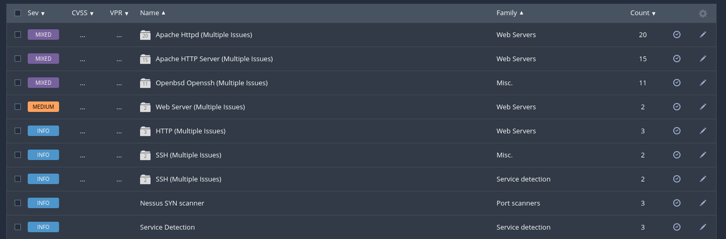
Task: Click the VPR column header
Action: tap(119, 13)
